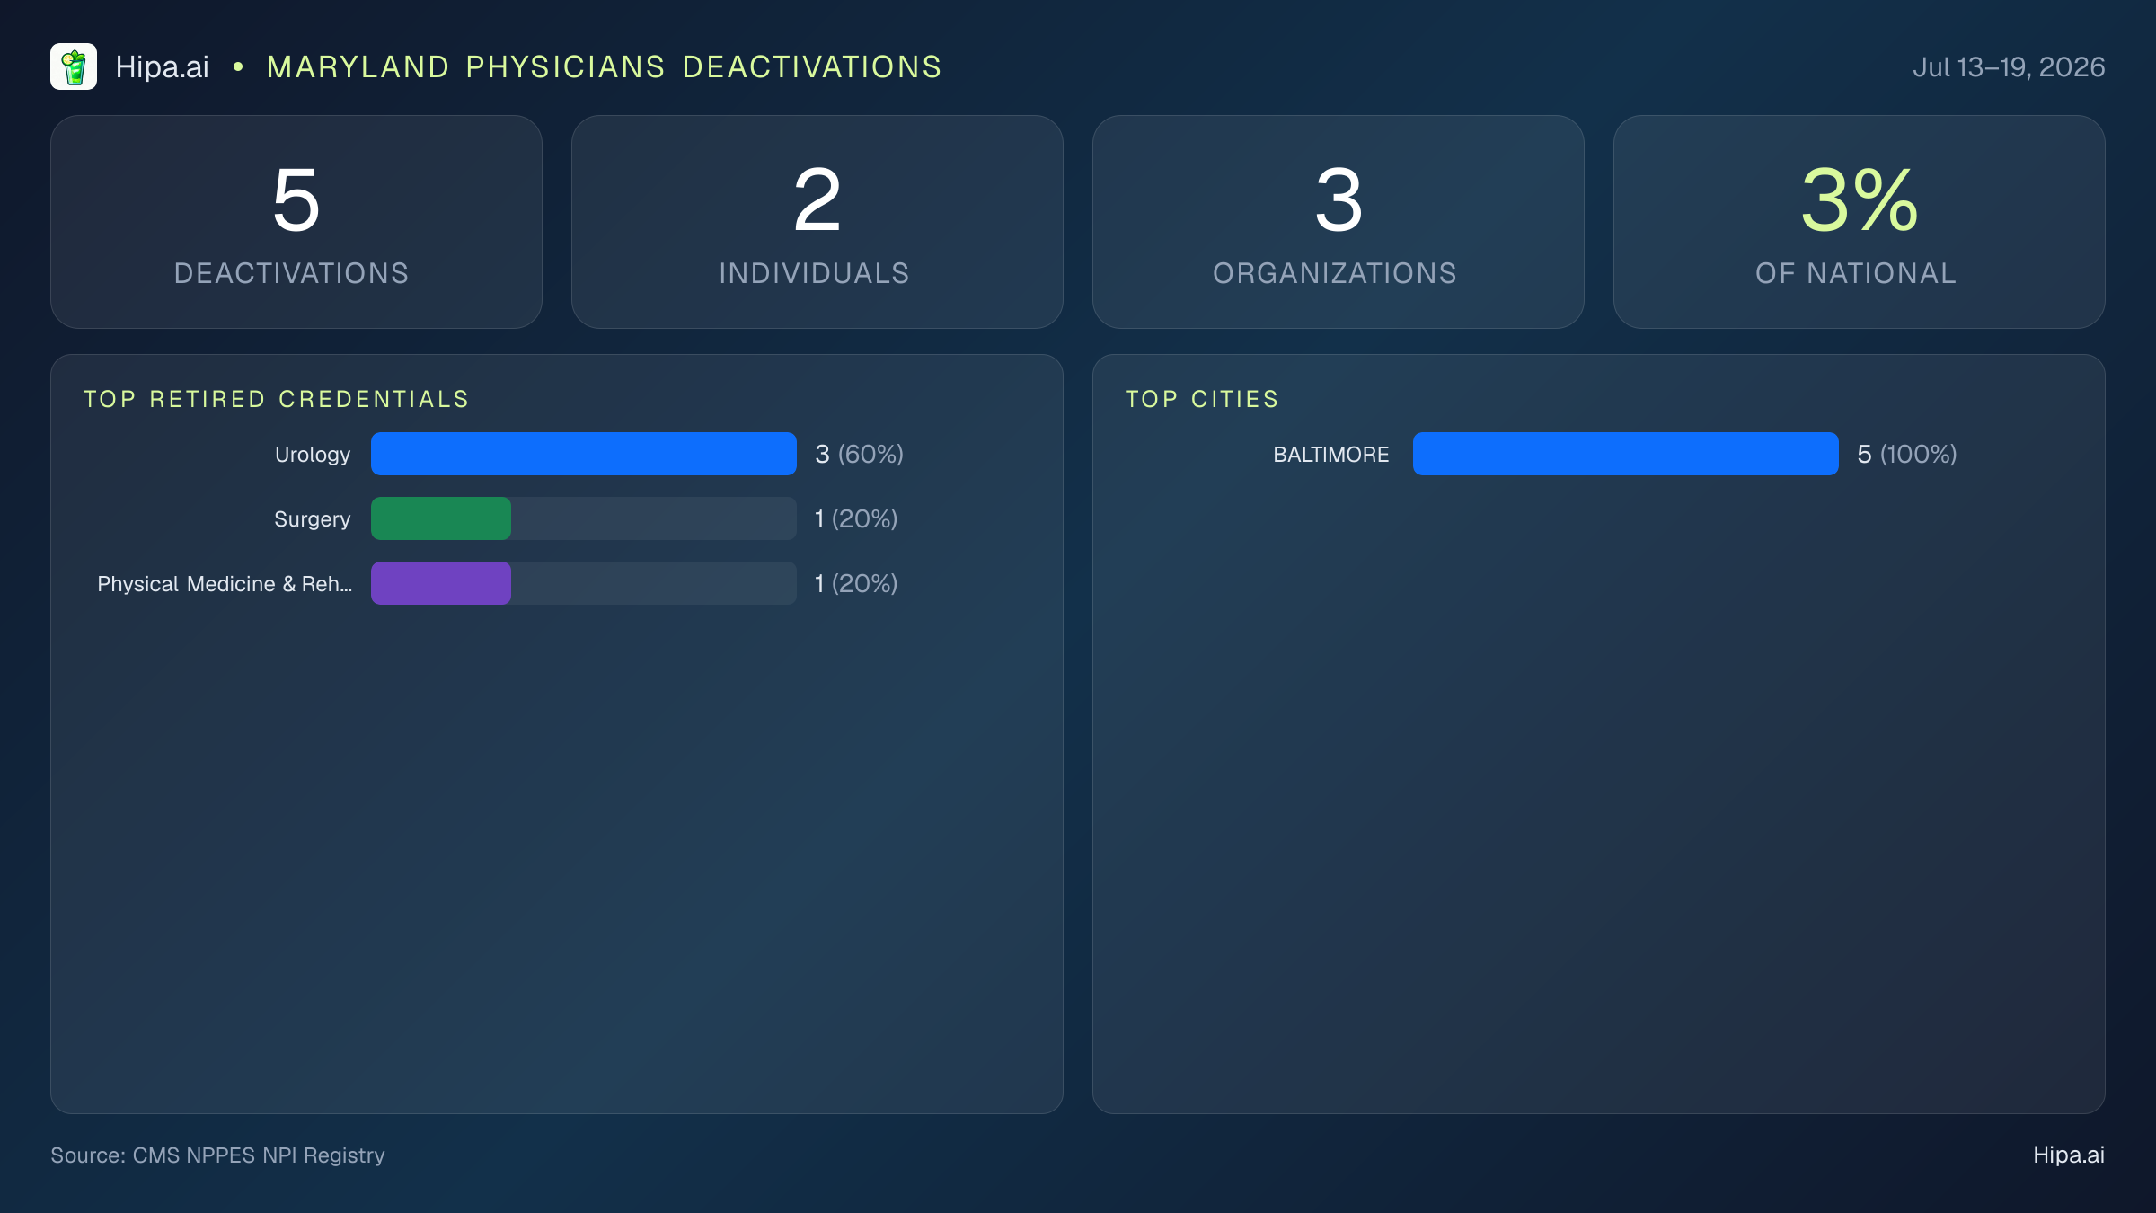Screen dimensions: 2156x1213
Task: Select the Surgery credential label
Action: 313,519
